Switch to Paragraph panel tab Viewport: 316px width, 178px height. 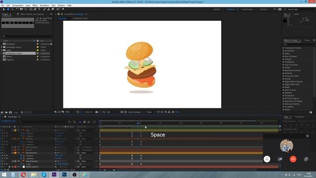click(299, 117)
